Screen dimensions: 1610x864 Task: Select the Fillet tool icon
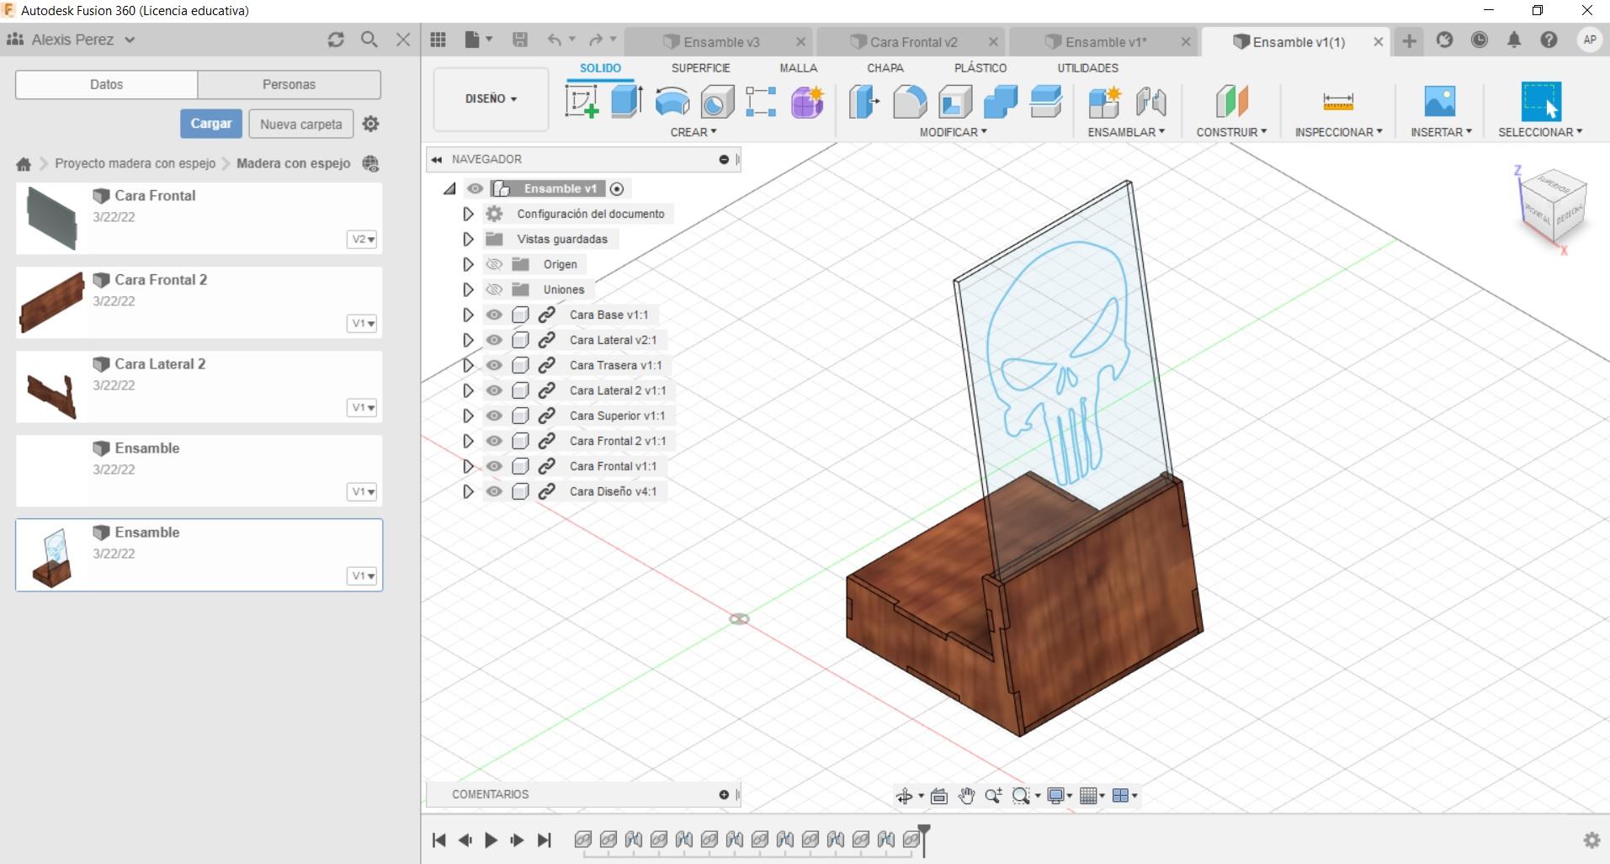point(909,102)
